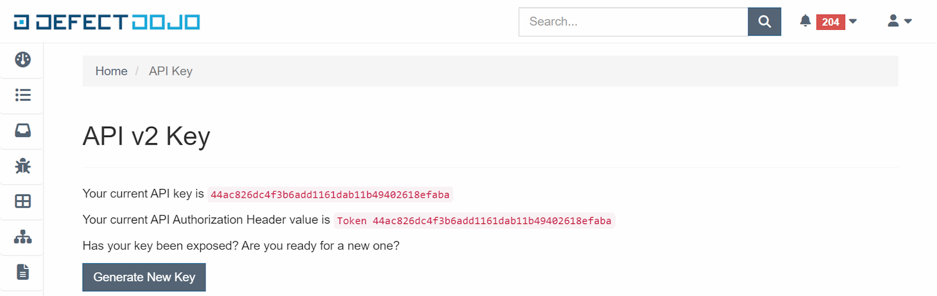Click the Authorization Header Token value
937x296 pixels.
click(474, 221)
